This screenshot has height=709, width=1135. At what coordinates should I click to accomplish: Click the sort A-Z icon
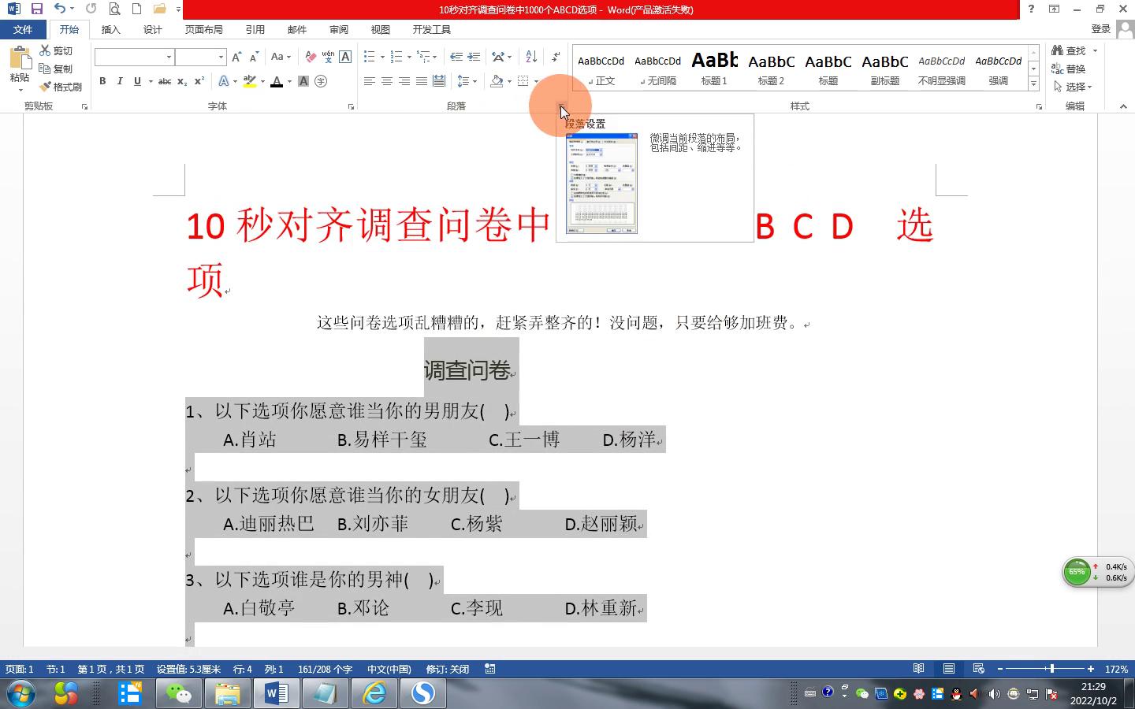pos(531,57)
